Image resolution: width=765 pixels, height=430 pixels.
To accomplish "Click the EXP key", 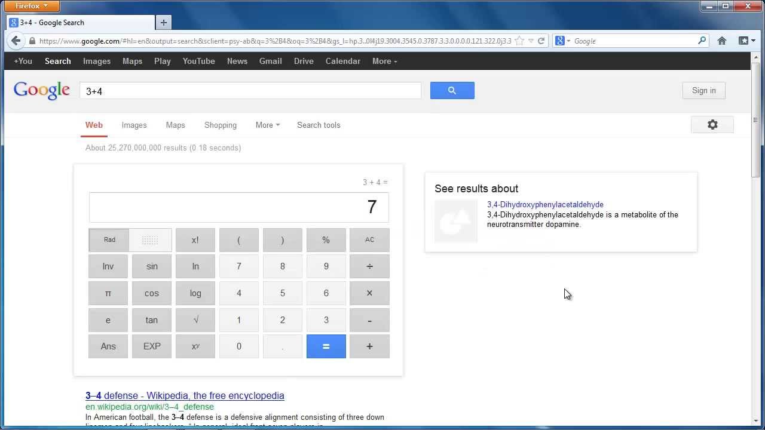I will (x=152, y=346).
